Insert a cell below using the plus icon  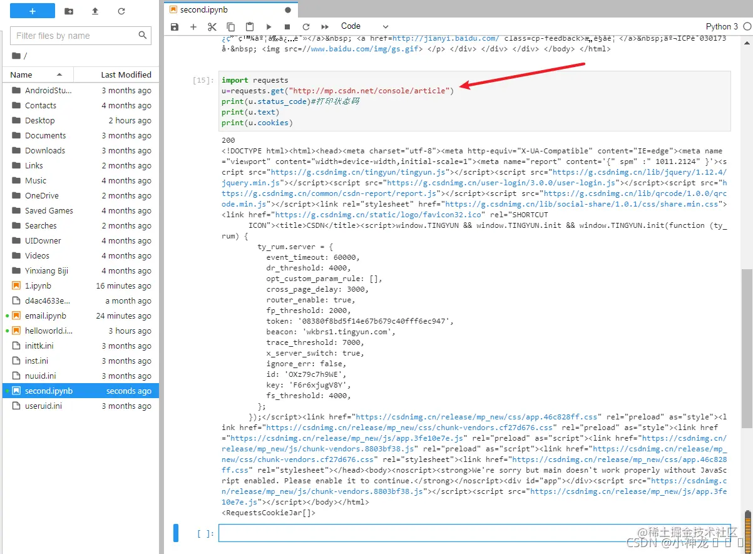193,27
